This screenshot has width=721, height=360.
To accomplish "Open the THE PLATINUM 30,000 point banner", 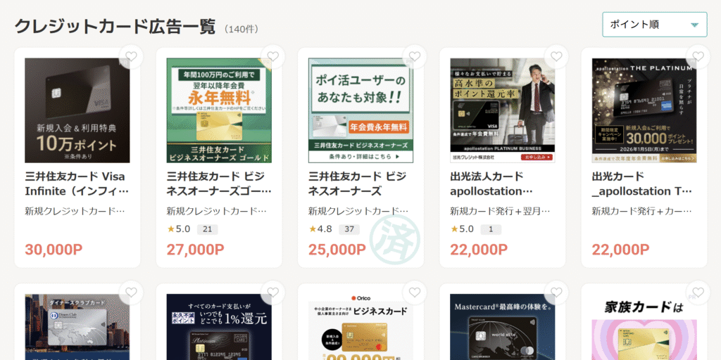I will point(644,110).
